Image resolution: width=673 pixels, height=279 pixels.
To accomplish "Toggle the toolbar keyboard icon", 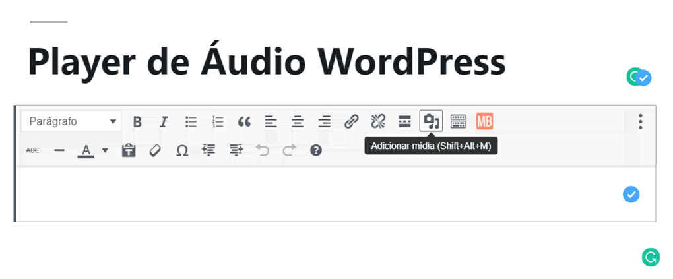I will point(458,122).
